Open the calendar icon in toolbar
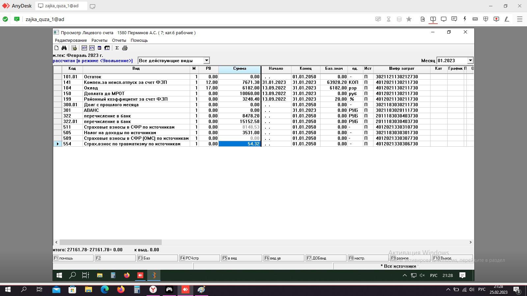The image size is (527, 296). click(99, 48)
